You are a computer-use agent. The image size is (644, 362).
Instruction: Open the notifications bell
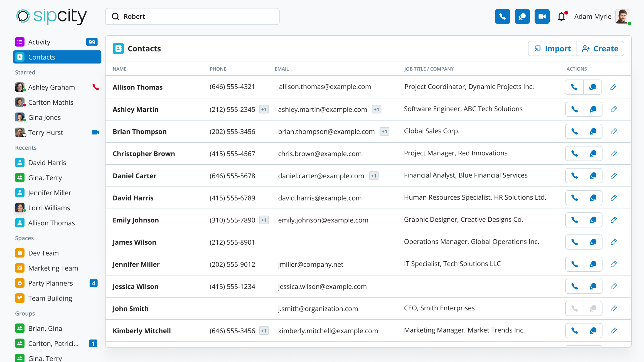(x=562, y=17)
